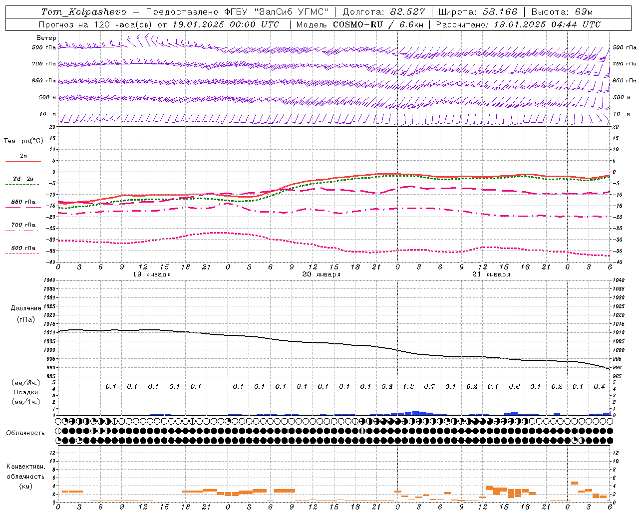Viewport: 639px width, 511px height.
Task: Click the Тем-ра(°C) panel label
Action: point(23,141)
